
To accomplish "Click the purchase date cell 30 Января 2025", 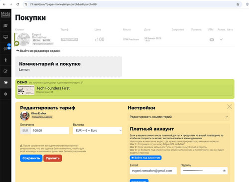I will pos(152,39).
